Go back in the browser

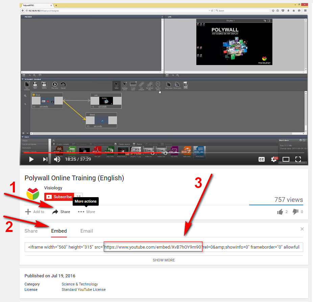tap(23, 10)
